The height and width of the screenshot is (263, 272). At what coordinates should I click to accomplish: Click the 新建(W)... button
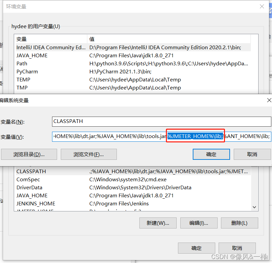coord(158,223)
